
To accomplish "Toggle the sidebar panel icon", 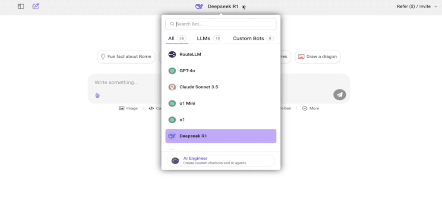I will point(21,6).
